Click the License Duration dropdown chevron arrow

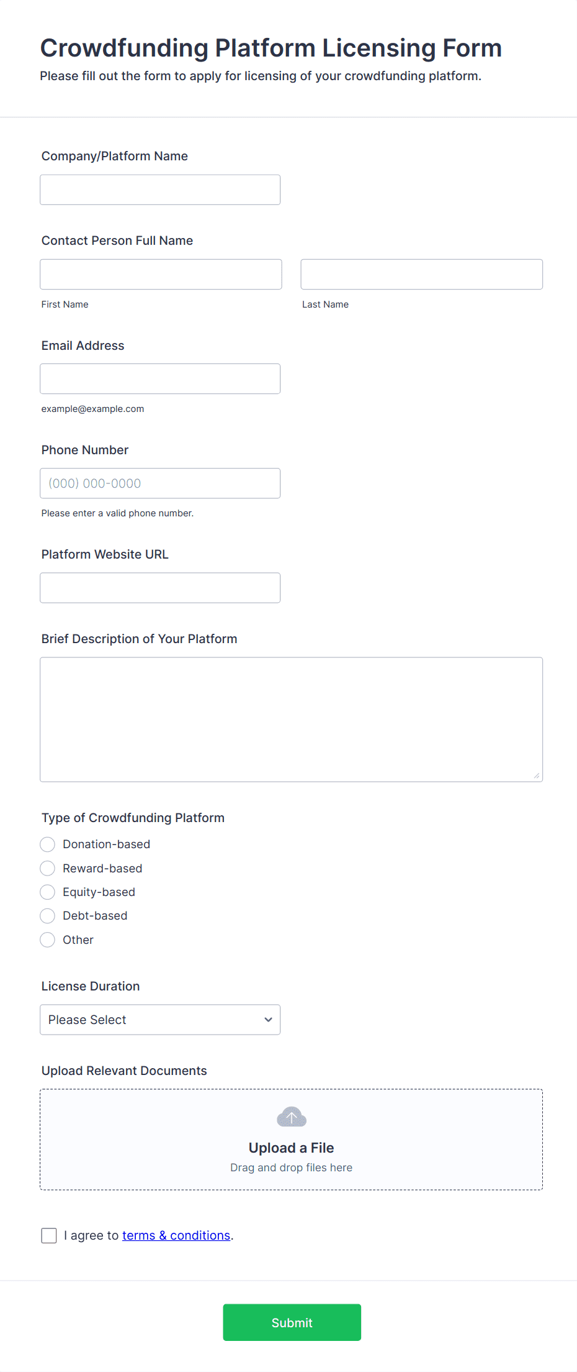(x=268, y=1020)
